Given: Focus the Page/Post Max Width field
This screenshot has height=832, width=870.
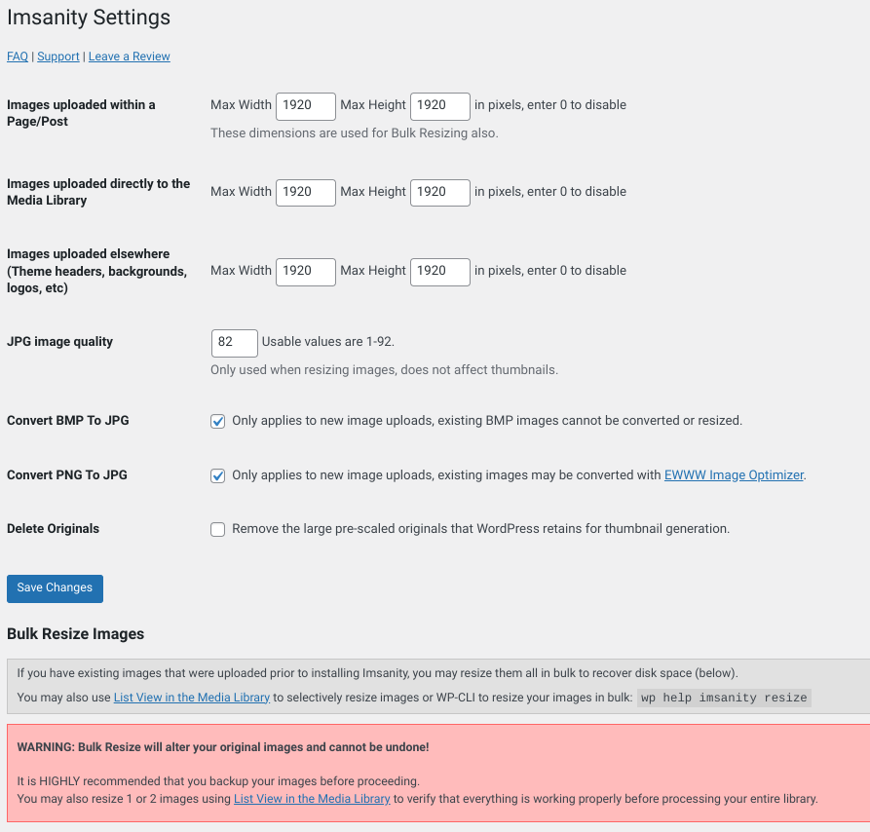Looking at the screenshot, I should [x=306, y=105].
